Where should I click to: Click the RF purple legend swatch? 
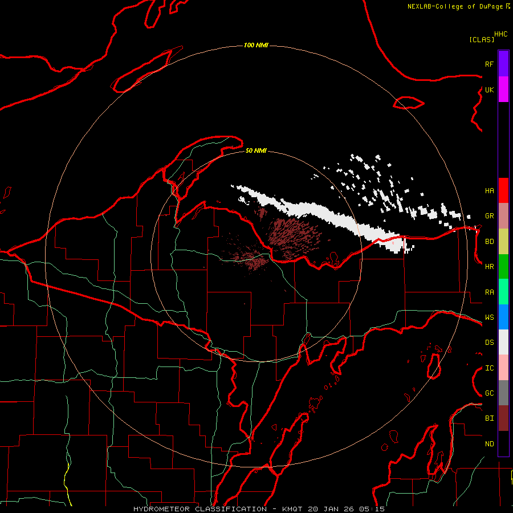click(503, 64)
